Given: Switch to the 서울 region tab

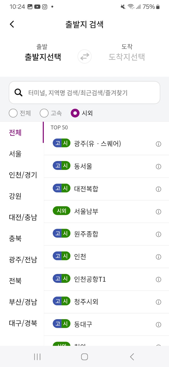Looking at the screenshot, I should tap(15, 154).
